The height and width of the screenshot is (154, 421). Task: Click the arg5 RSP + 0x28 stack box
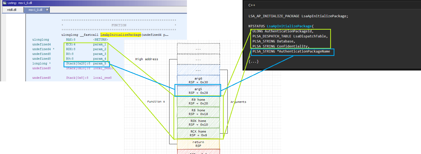(198, 91)
